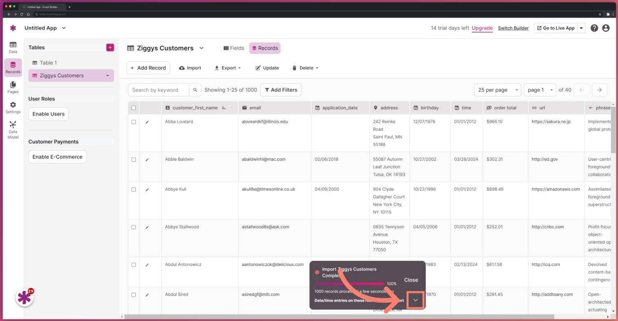Click the pink add table plus icon
This screenshot has height=321, width=618.
[x=110, y=47]
